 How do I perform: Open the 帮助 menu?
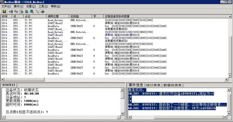point(55,6)
